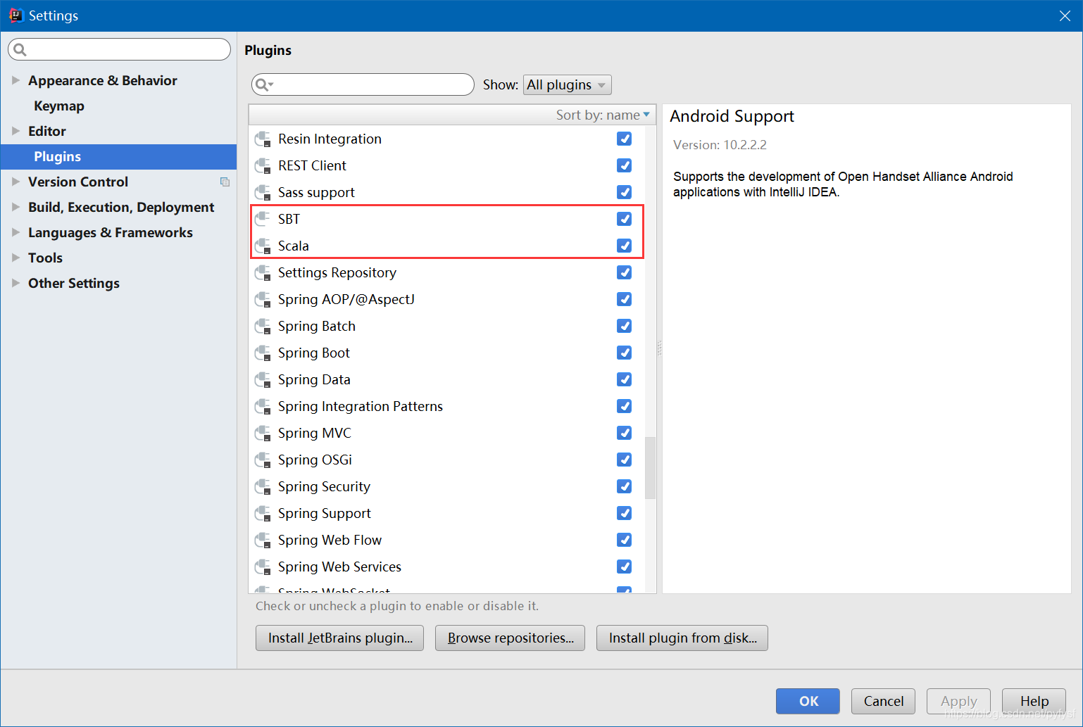Expand the Appearance & Behavior section

pos(15,80)
